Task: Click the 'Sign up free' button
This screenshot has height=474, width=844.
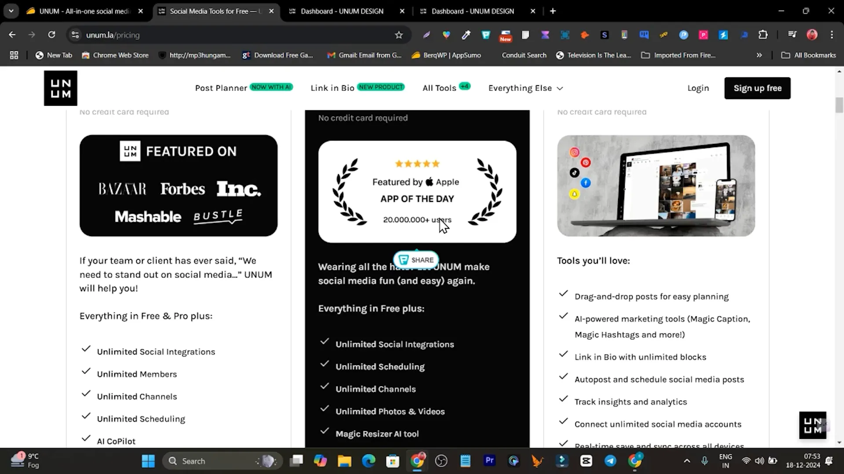Action: [x=758, y=87]
